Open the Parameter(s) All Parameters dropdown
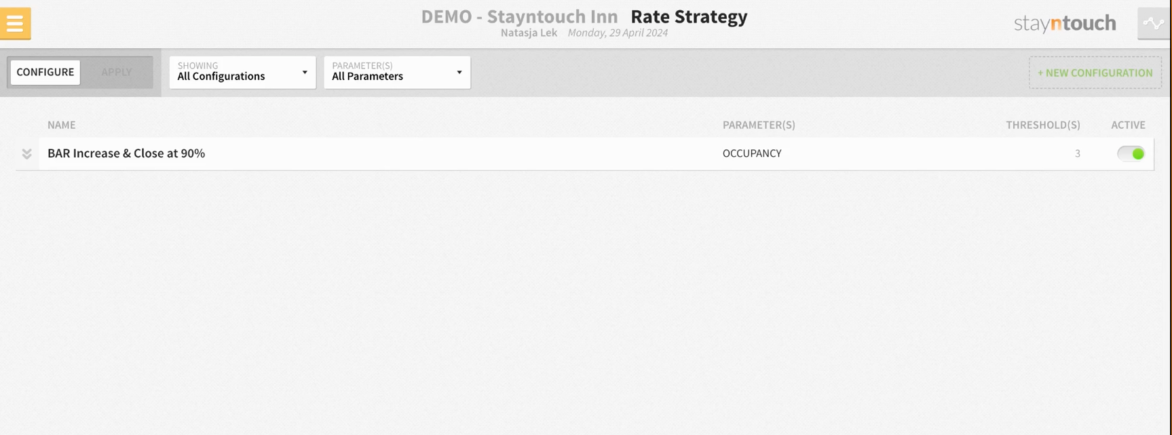 point(397,72)
